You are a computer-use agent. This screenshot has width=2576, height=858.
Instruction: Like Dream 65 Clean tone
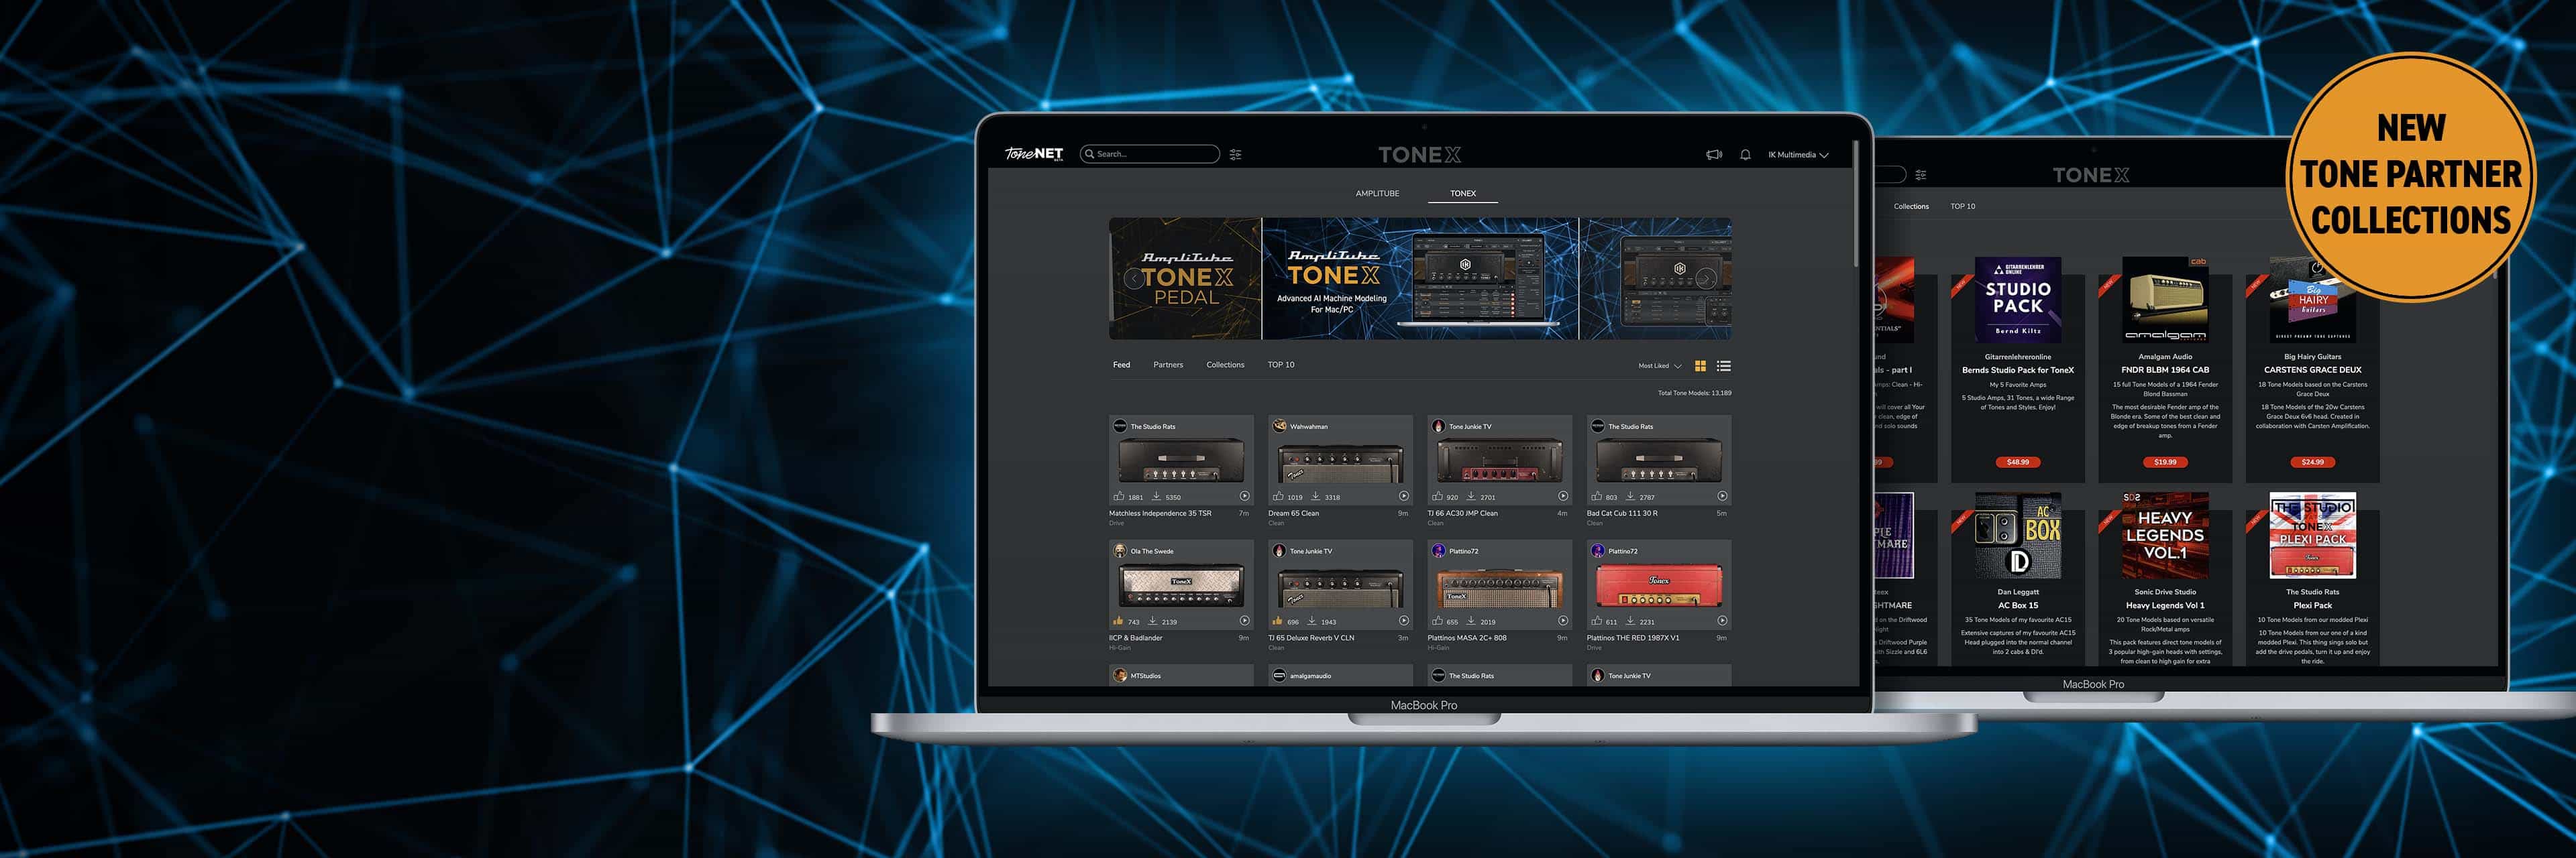(1278, 495)
